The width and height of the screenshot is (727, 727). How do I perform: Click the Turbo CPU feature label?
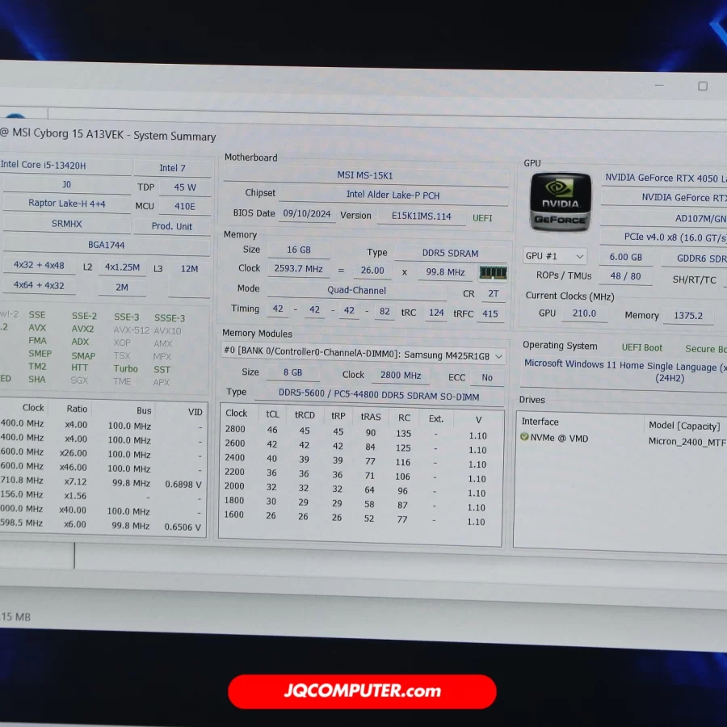tap(125, 368)
